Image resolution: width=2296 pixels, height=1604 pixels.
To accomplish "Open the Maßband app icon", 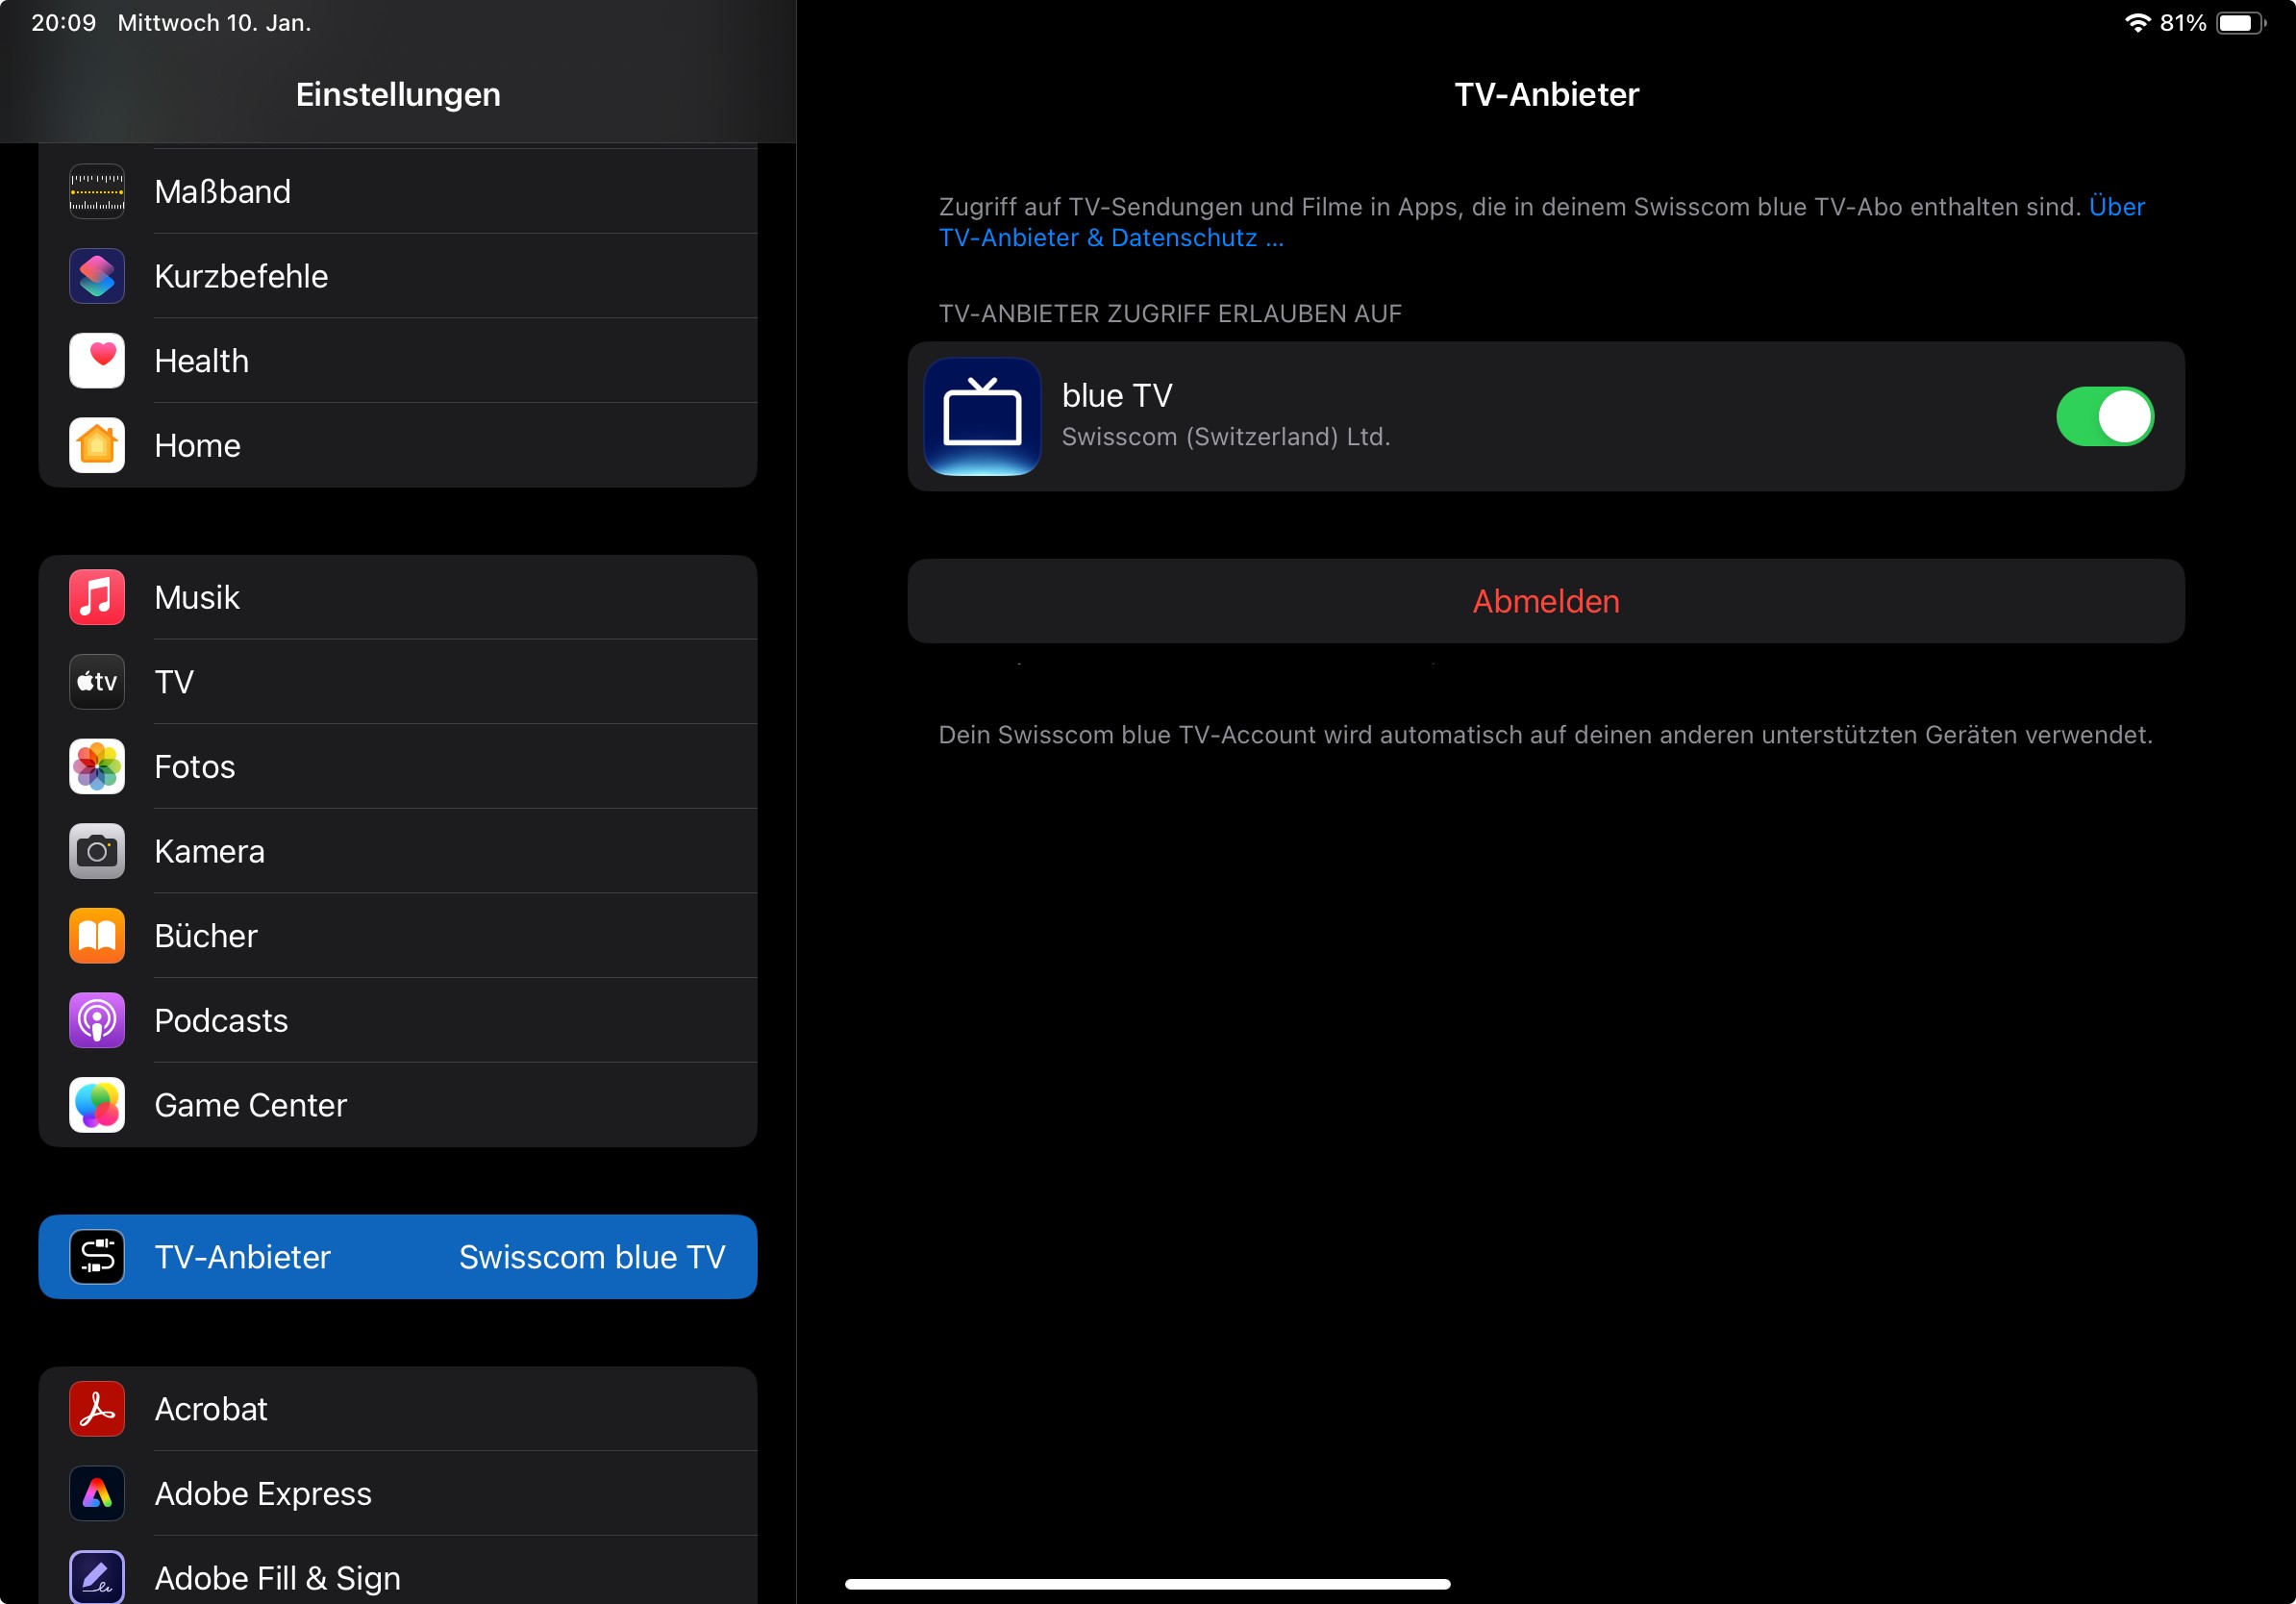I will [97, 191].
